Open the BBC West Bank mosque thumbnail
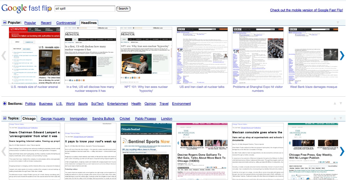This screenshot has height=180, width=346. coord(313,55)
